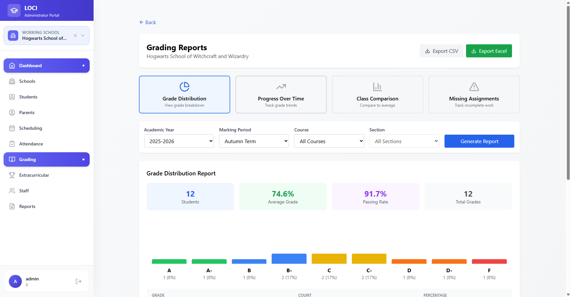Viewport: 570px width, 297px height.
Task: Open the All Courses dropdown
Action: [329, 141]
